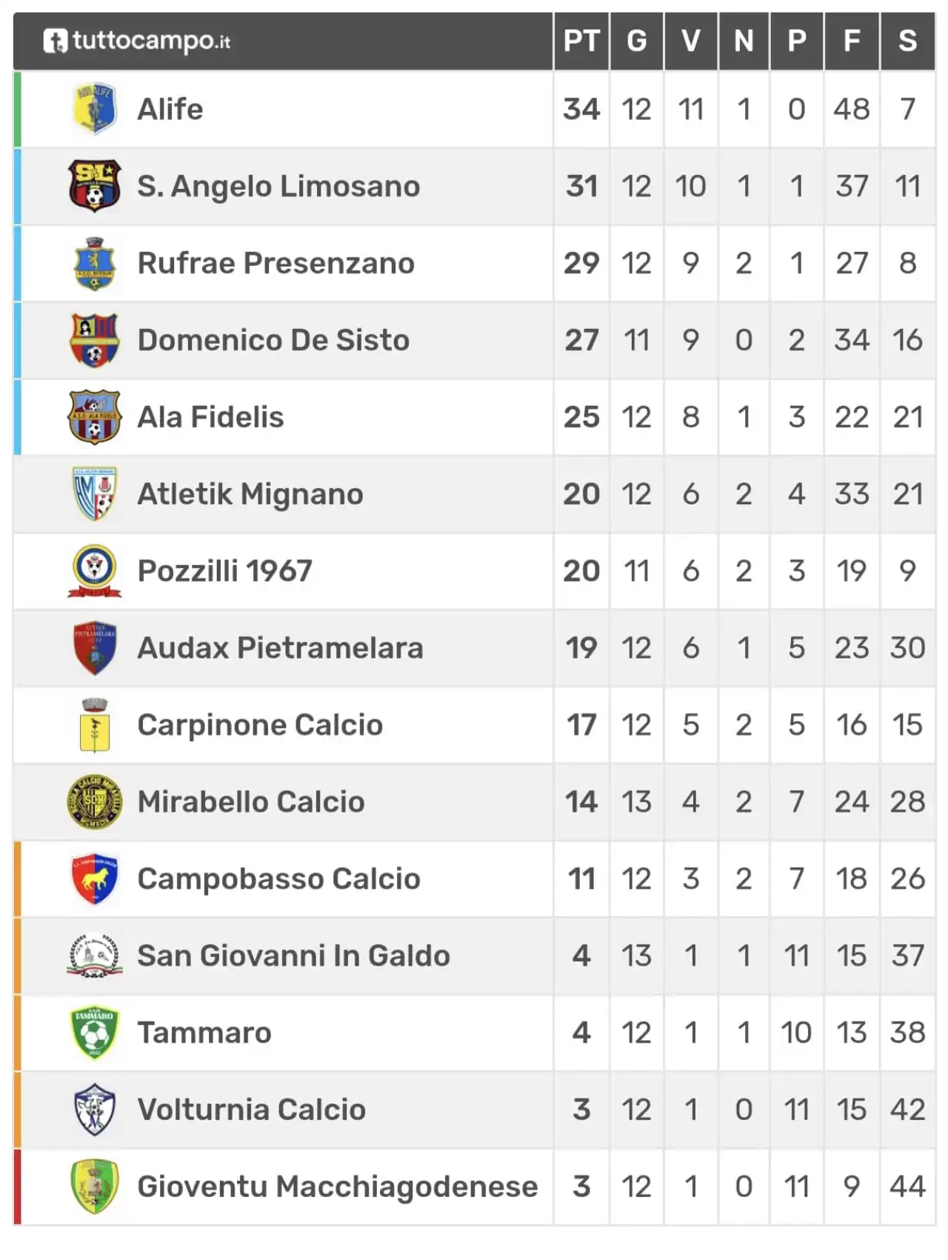The height and width of the screenshot is (1260, 948).
Task: Open the Audax Pietramelara team name
Action: point(280,648)
